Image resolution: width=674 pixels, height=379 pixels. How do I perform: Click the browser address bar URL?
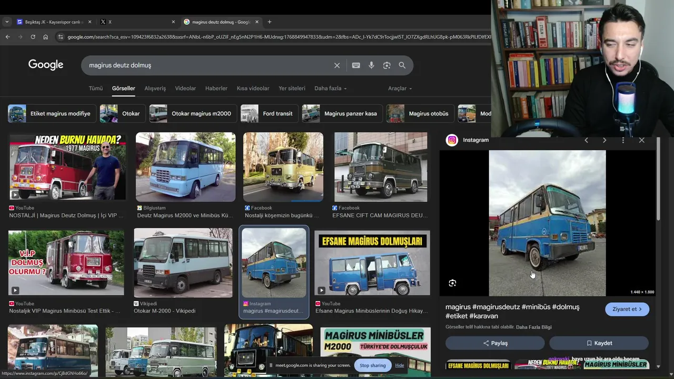click(x=279, y=37)
